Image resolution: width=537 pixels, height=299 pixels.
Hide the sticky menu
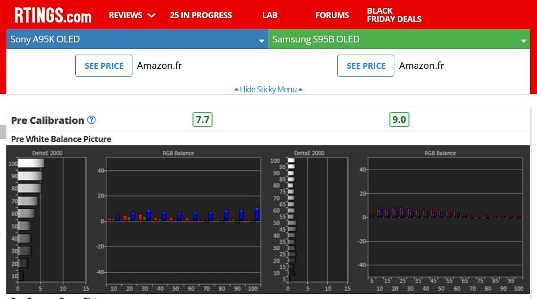tap(269, 89)
